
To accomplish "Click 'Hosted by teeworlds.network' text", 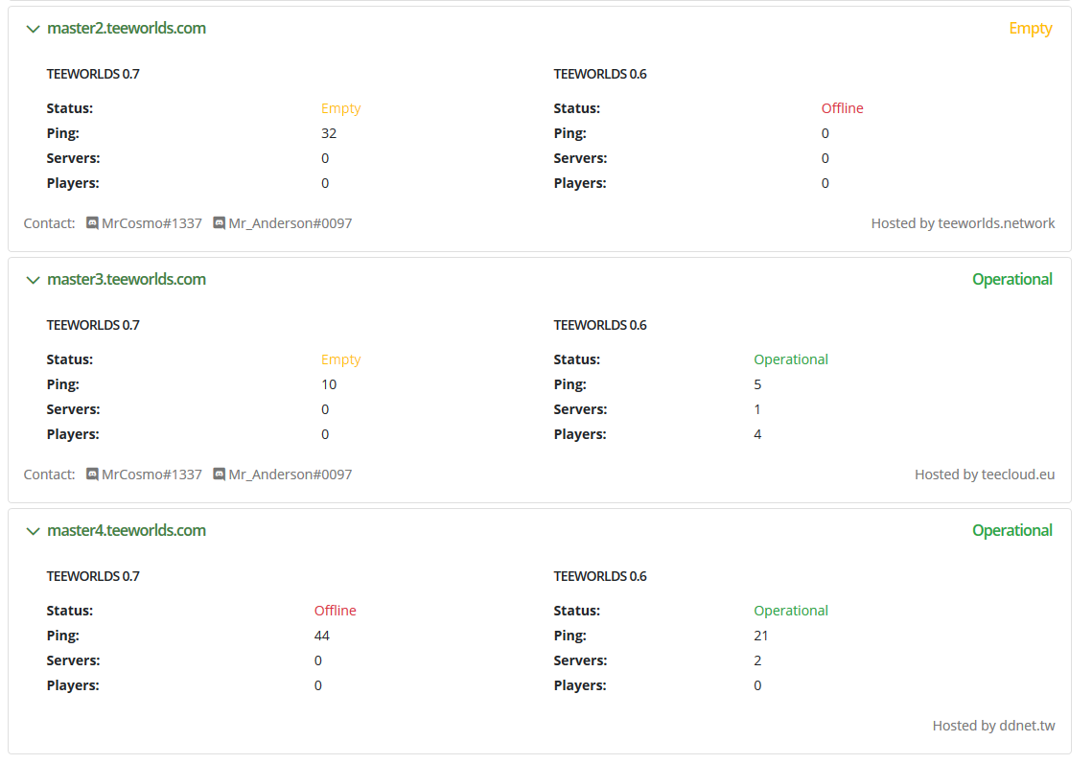I will [964, 223].
